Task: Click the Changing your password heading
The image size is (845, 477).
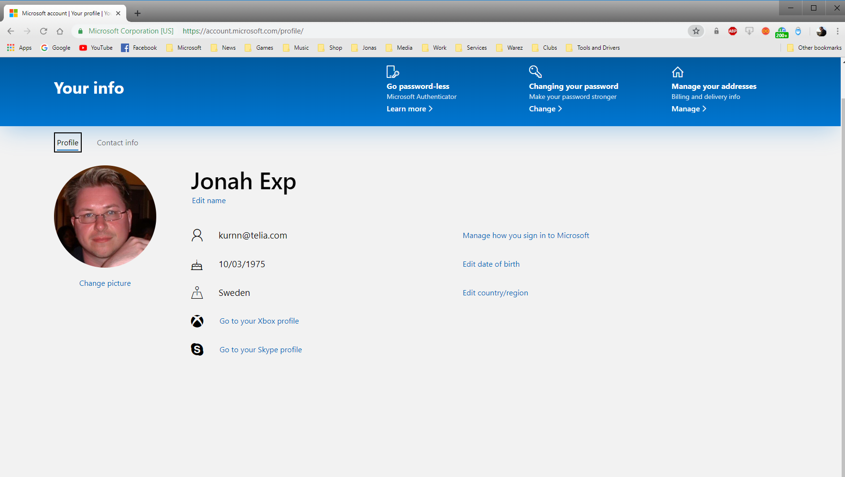Action: click(574, 87)
